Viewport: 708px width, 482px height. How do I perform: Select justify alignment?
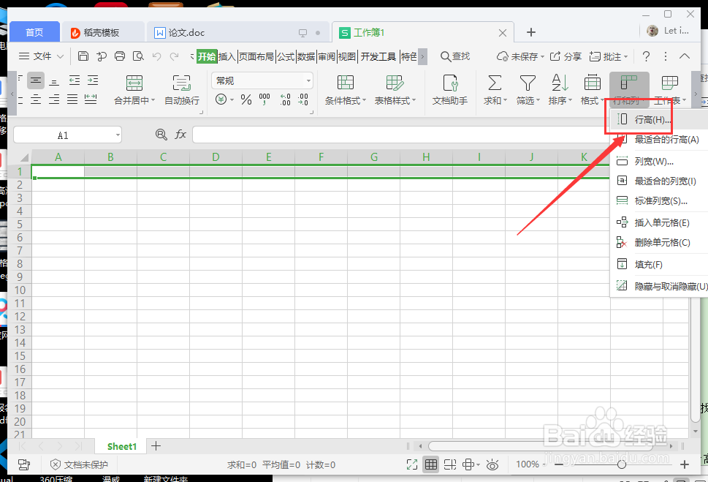(72, 99)
